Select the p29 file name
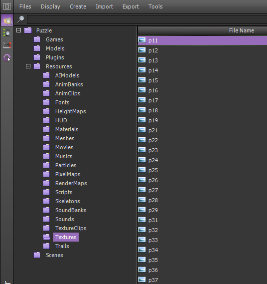267x284 pixels. [153, 210]
